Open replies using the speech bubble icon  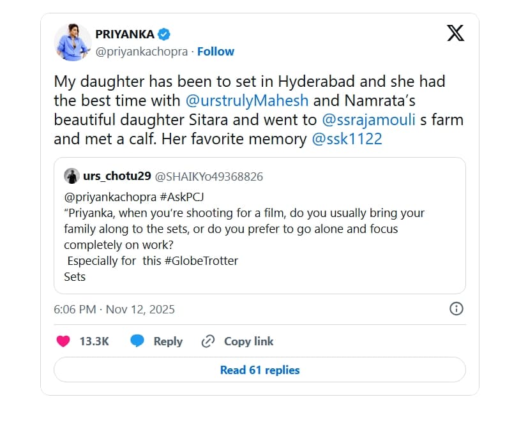pos(137,341)
